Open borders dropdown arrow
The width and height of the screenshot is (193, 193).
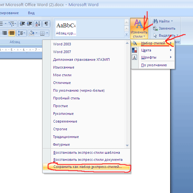pos(47,33)
